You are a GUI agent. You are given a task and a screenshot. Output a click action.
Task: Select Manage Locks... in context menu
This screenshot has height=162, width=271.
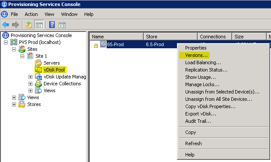223,84
